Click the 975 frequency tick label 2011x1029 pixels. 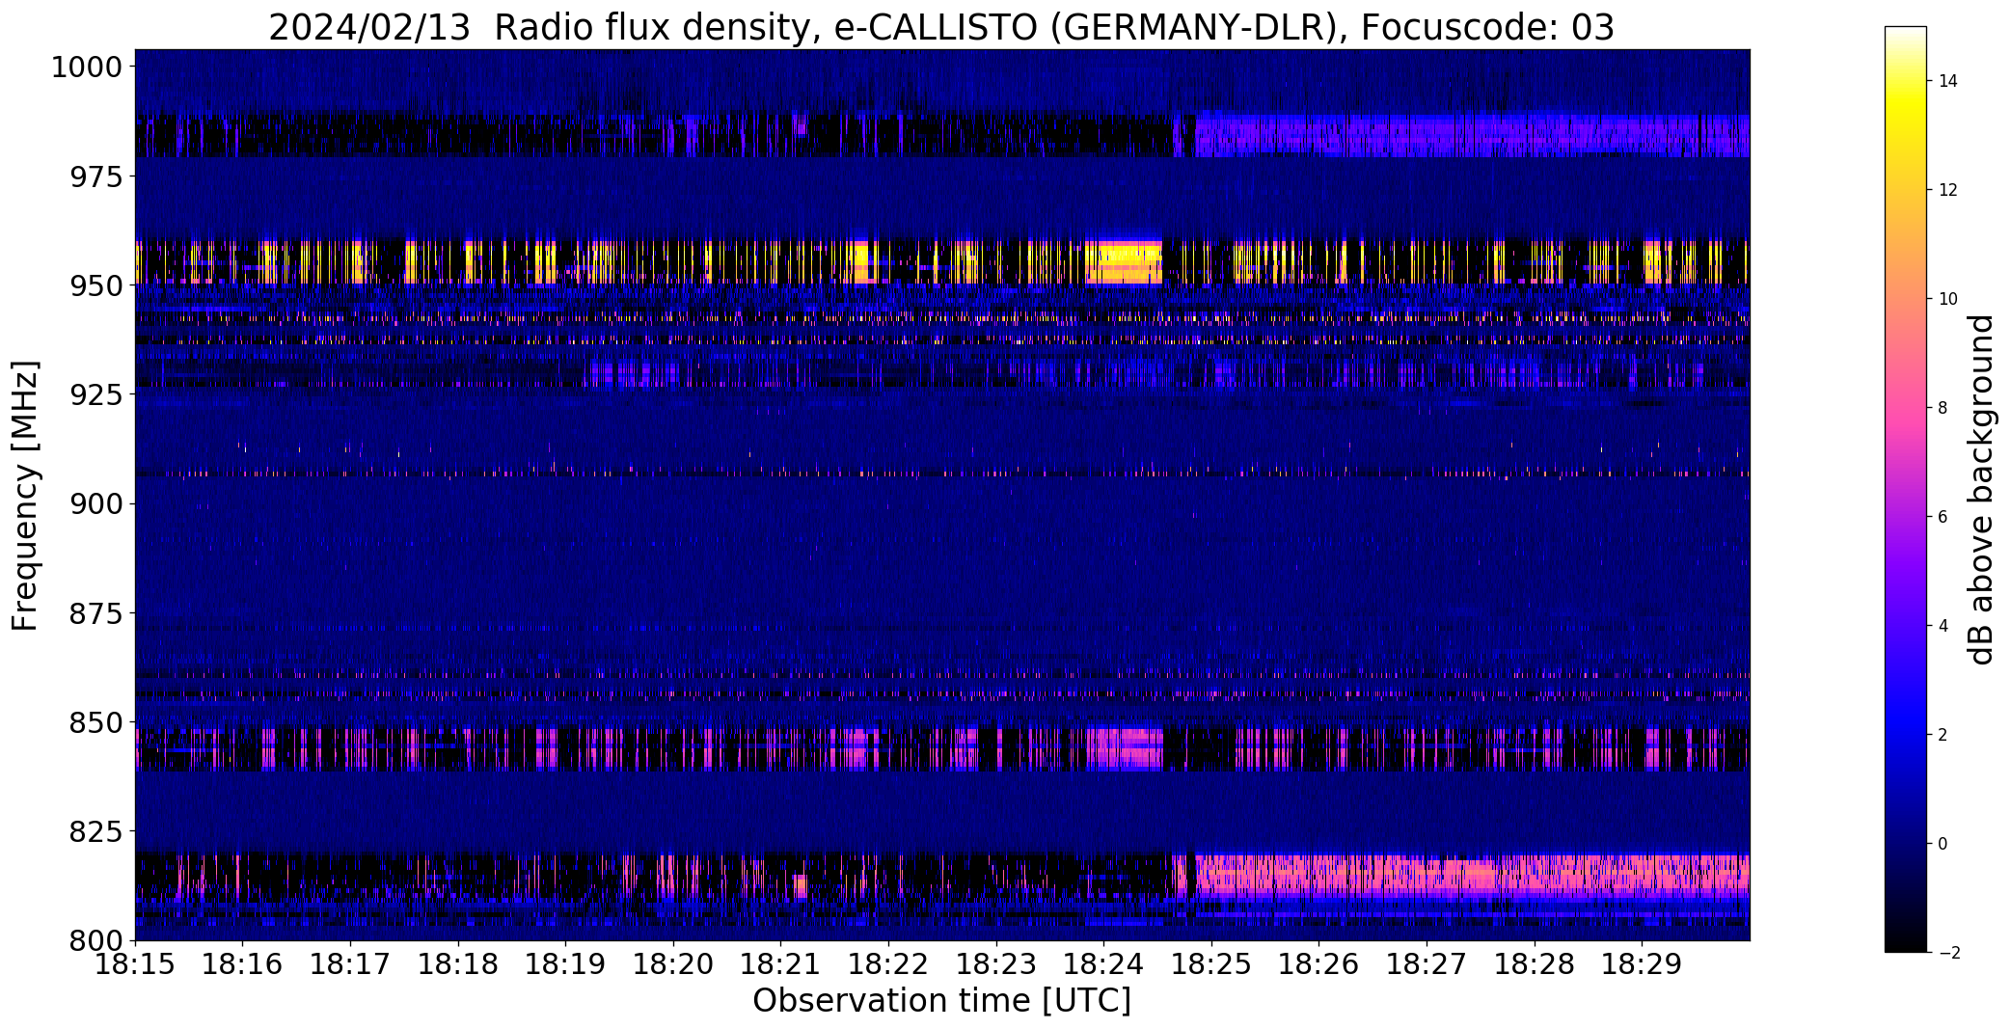click(95, 176)
